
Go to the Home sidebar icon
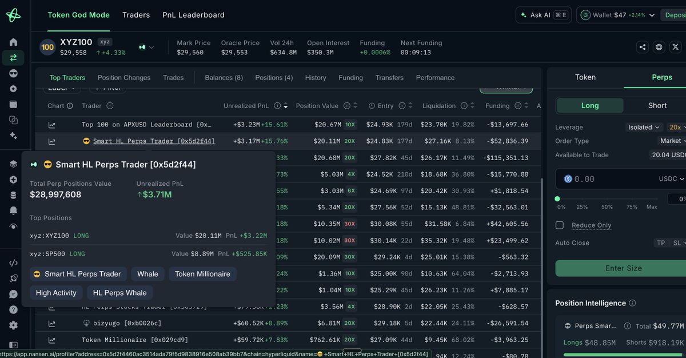click(13, 42)
